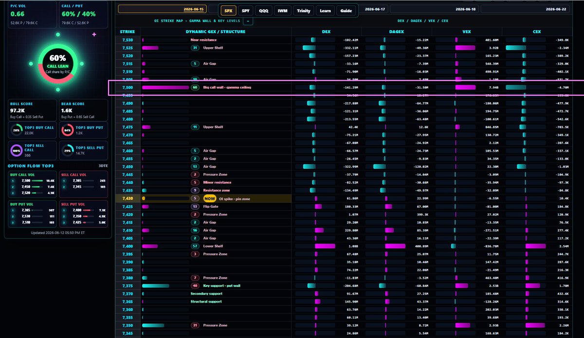Click the DYNAMIC GEX / STRUCTURE column header

pos(216,32)
